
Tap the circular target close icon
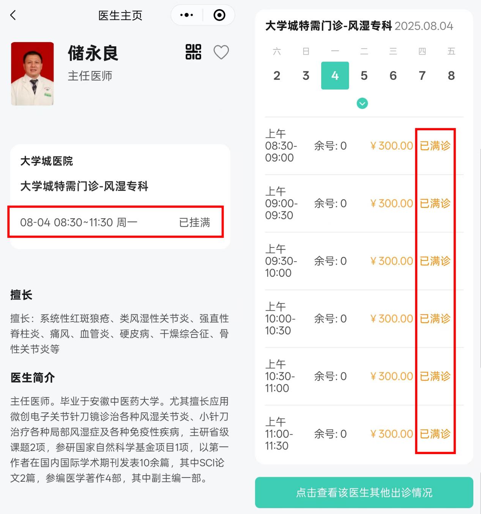pyautogui.click(x=219, y=15)
